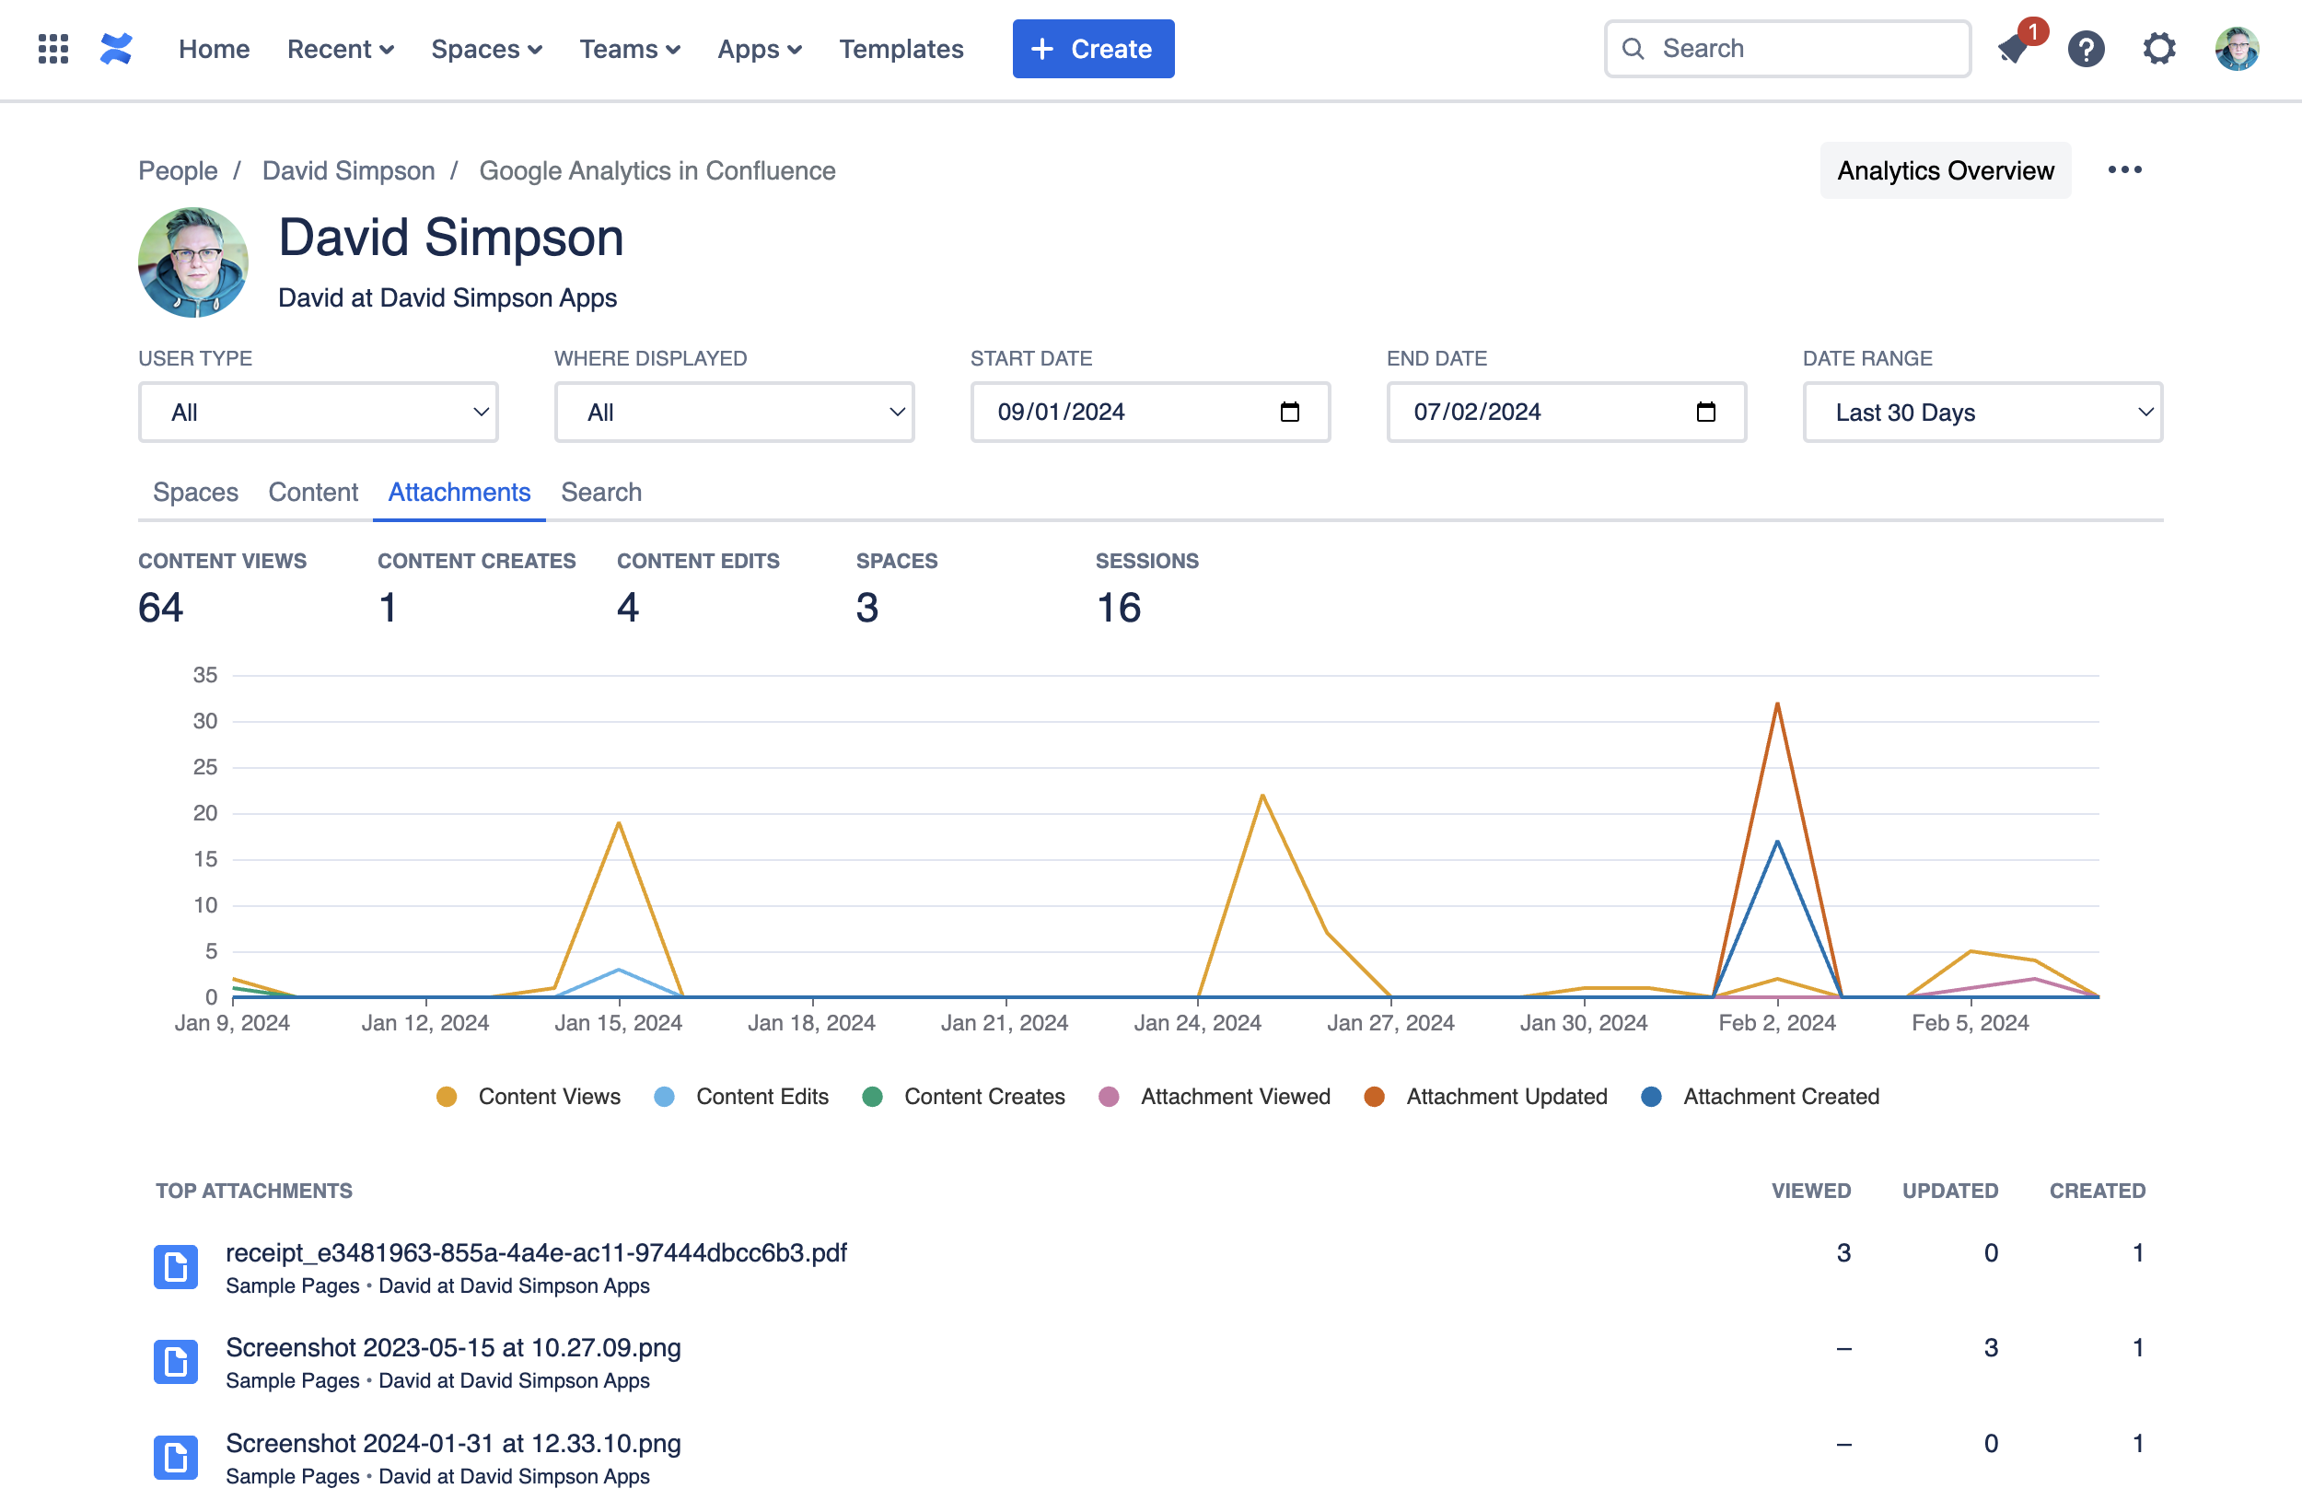Open the Start Date calendar picker icon
The image size is (2302, 1512).
[1289, 413]
